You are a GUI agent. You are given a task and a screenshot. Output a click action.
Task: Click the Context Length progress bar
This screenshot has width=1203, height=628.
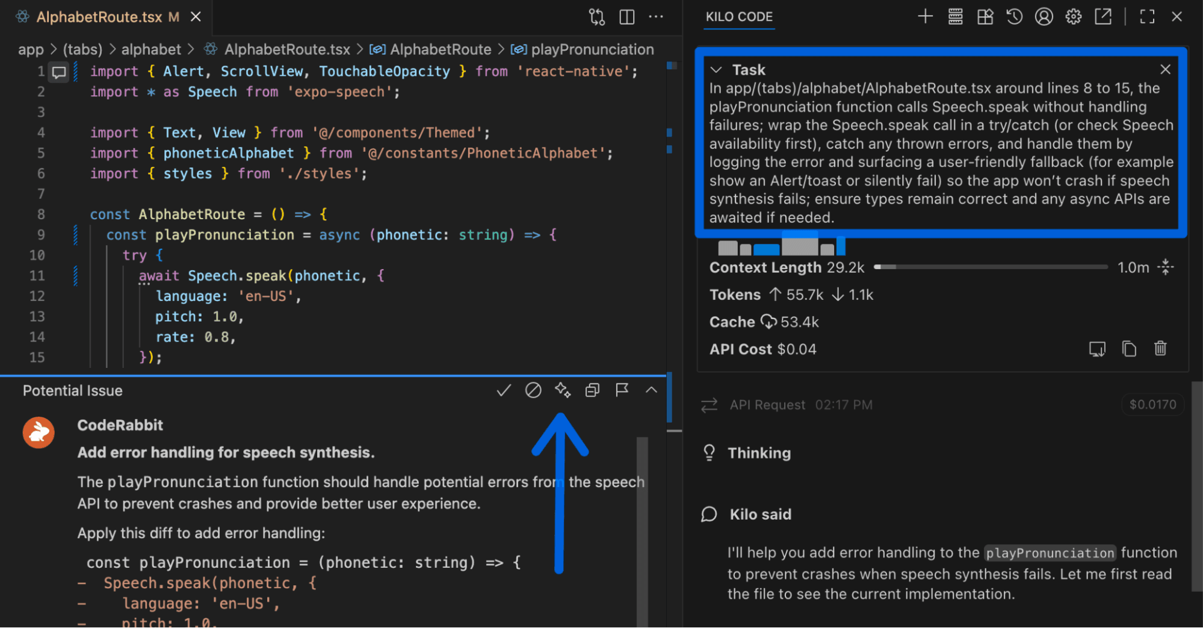(x=991, y=267)
